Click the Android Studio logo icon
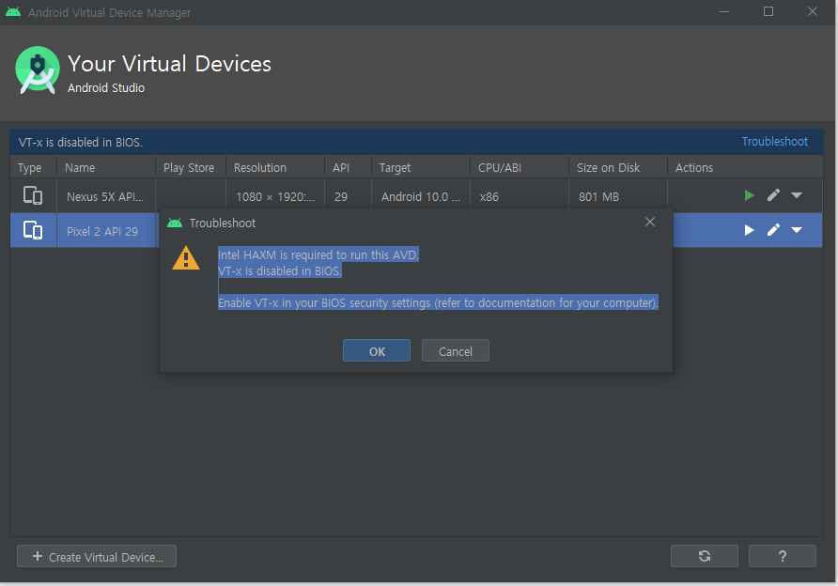 38,70
